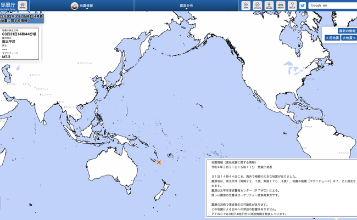
Task: Click the 地震に関する情報 header banner
Action: point(22,19)
